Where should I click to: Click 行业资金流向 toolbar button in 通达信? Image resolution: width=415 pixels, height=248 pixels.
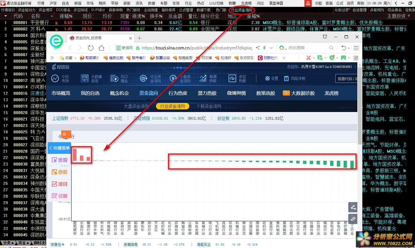click(242, 10)
